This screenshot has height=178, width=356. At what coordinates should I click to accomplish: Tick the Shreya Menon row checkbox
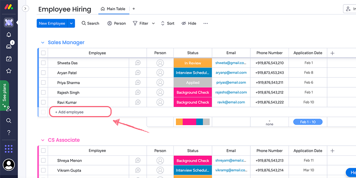(43, 161)
